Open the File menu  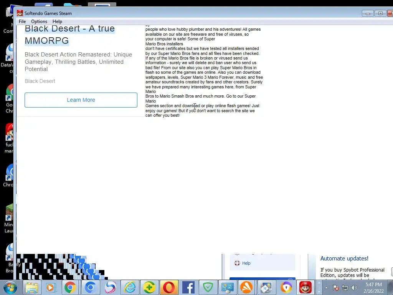coord(22,22)
